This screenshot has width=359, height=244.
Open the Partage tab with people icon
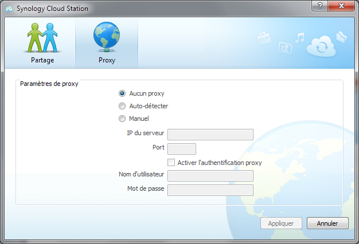(x=42, y=43)
